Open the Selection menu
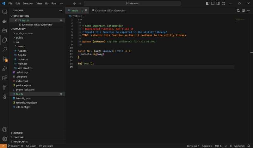 [x=28, y=3]
